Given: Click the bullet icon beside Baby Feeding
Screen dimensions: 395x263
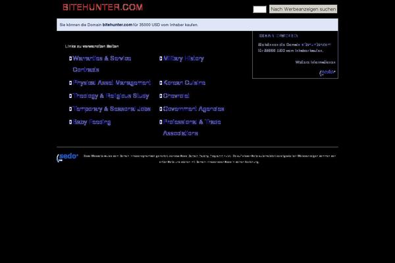Looking at the screenshot, I should click(x=70, y=122).
